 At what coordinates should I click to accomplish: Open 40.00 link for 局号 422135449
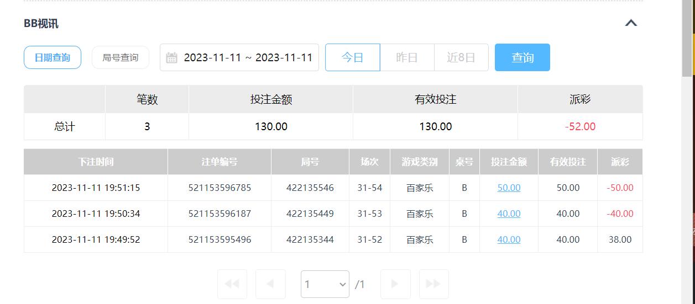tap(509, 214)
